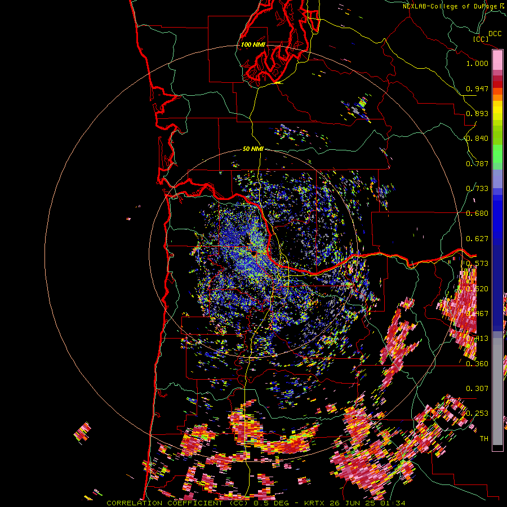Click the 01:34 time stamp

coord(394,503)
